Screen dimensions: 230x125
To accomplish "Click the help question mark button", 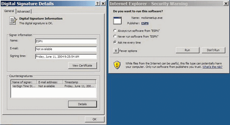I will click(98, 3).
